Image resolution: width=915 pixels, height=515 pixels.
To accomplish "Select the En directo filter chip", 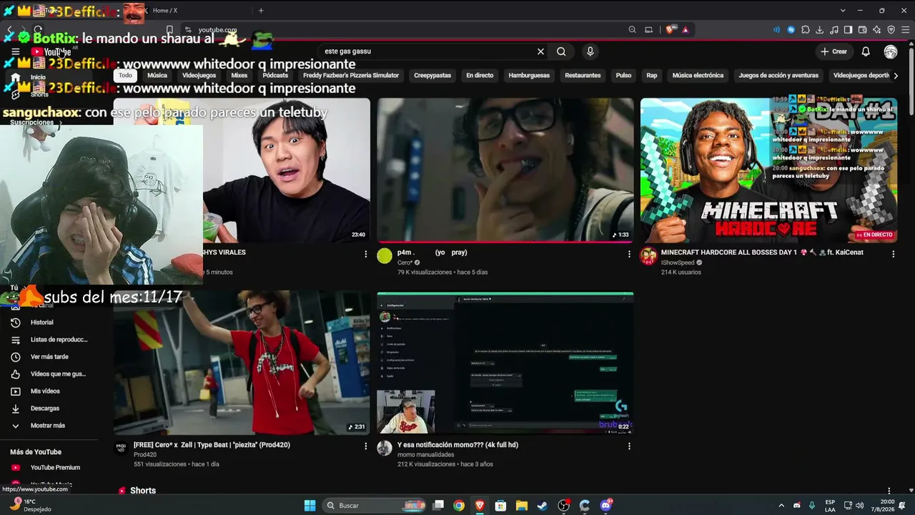I will click(480, 75).
